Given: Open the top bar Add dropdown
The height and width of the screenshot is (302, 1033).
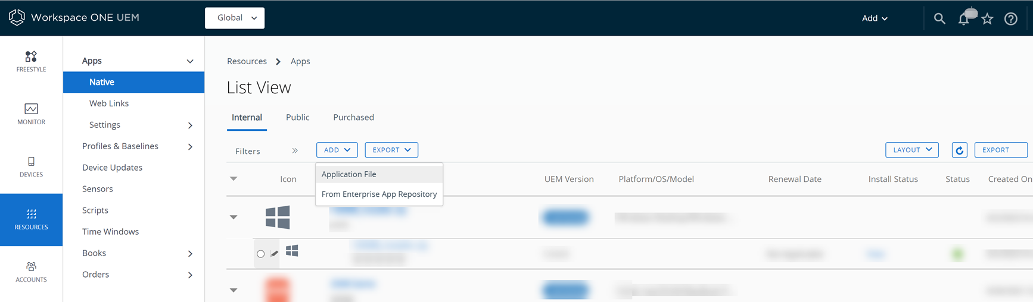Looking at the screenshot, I should click(x=875, y=18).
